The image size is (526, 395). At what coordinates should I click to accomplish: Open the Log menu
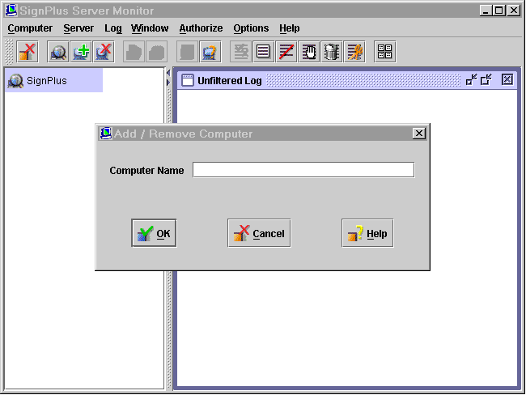coord(113,28)
